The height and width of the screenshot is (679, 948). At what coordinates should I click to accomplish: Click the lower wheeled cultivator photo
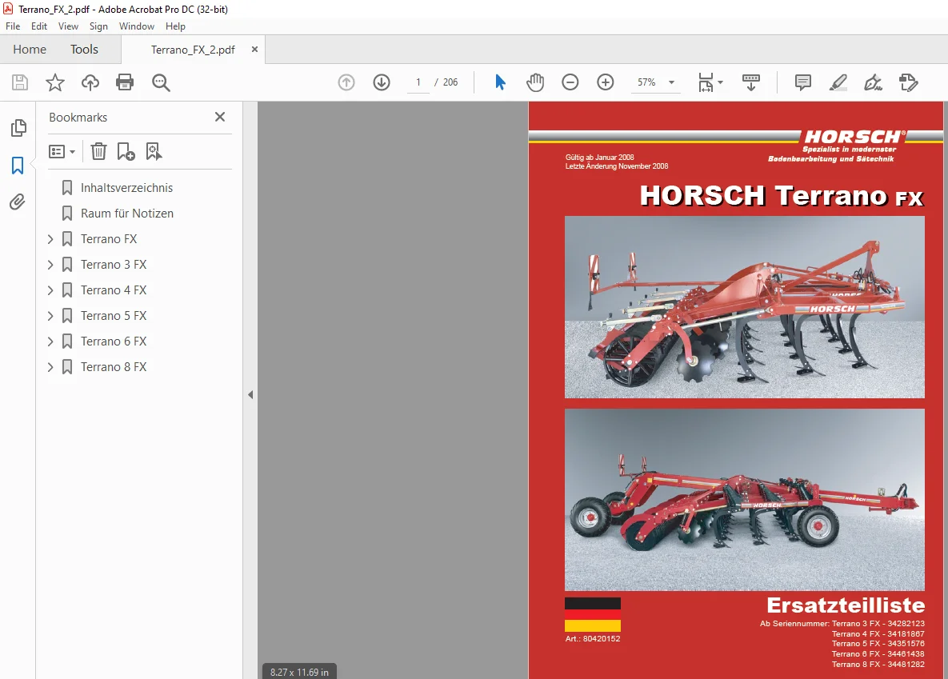[x=744, y=499]
